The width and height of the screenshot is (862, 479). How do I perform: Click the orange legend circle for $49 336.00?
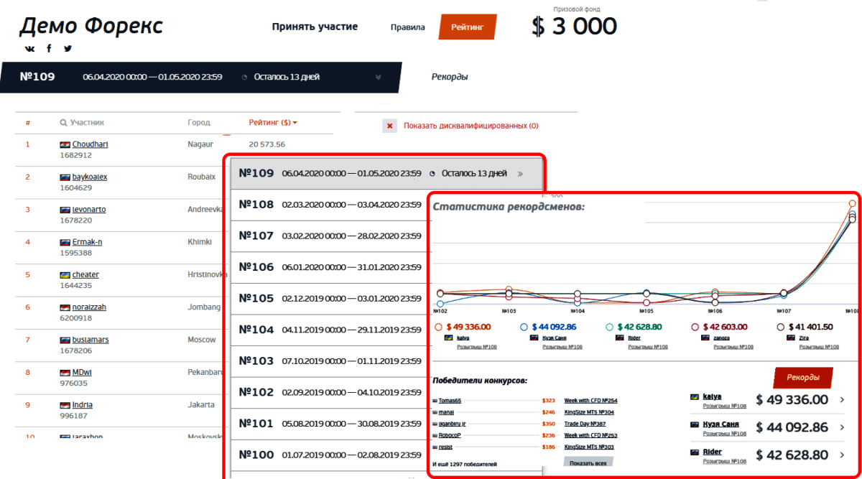[439, 327]
